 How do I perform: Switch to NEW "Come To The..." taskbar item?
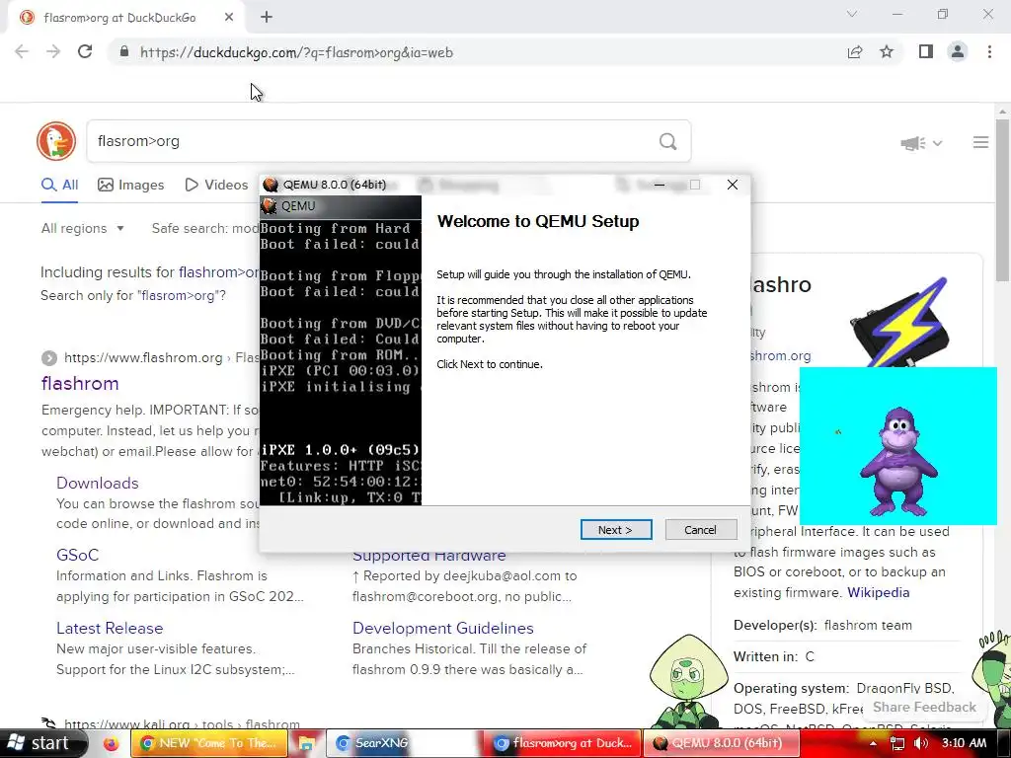(x=208, y=743)
